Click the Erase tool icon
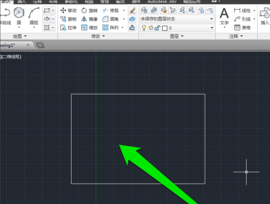270x204 pixels. (x=132, y=10)
